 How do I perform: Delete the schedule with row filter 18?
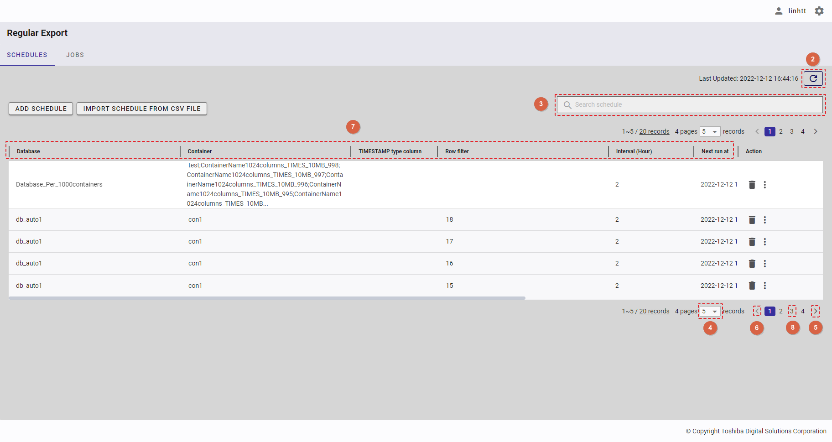[752, 220]
